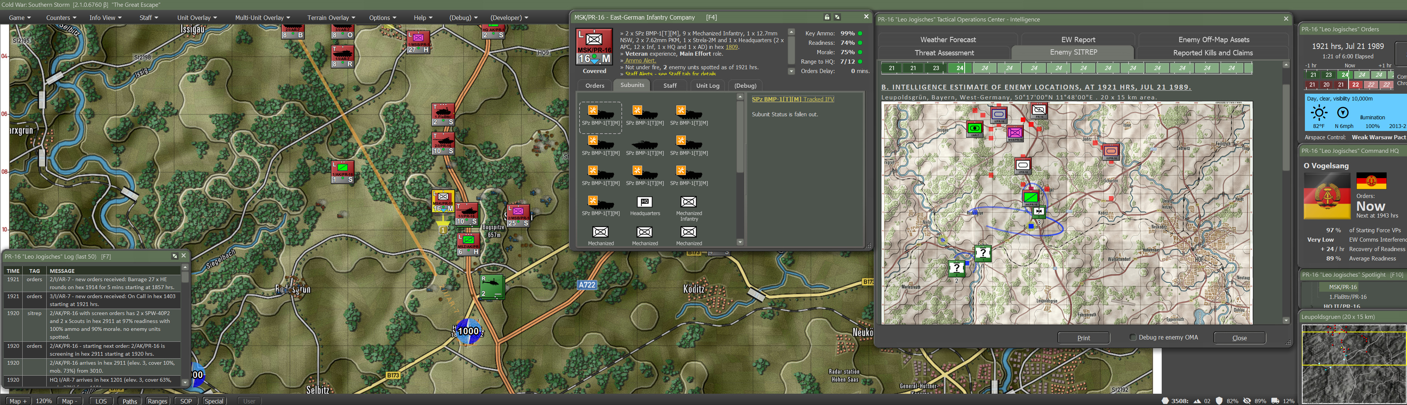The width and height of the screenshot is (1407, 405).
Task: Open the Unit Overlay dropdown
Action: [x=197, y=17]
